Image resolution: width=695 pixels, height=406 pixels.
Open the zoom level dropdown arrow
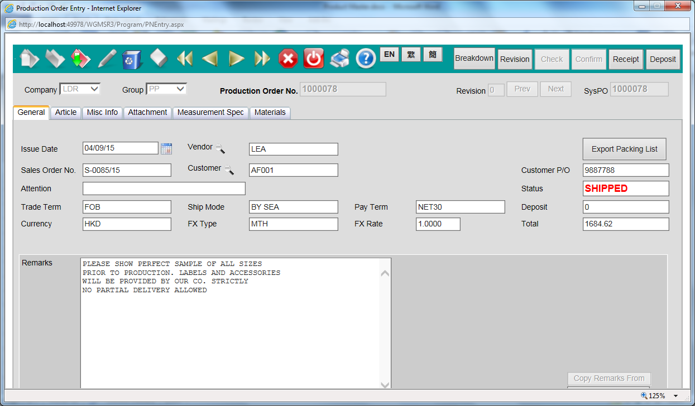coord(675,396)
